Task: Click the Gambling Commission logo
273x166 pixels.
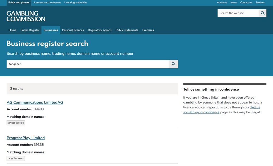Action: (26, 16)
